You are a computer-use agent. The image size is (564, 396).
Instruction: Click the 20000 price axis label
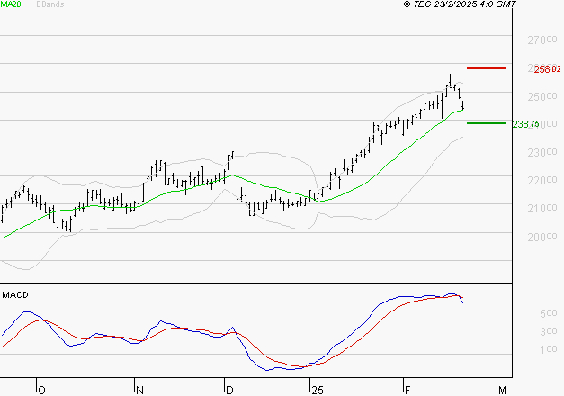542,237
